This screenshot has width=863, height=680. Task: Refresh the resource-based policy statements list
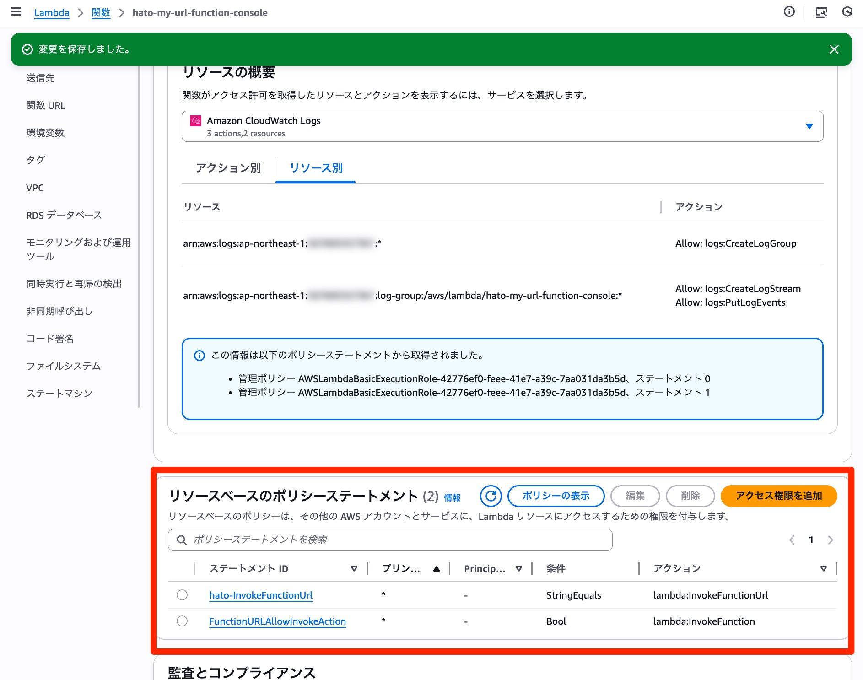pyautogui.click(x=491, y=496)
